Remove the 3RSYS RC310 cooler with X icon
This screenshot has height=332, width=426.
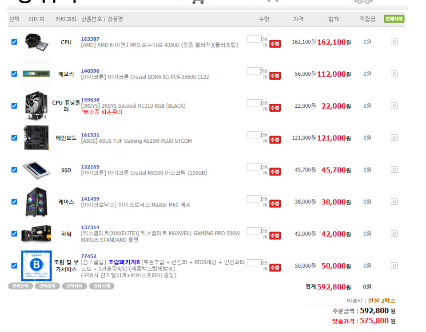pos(394,106)
